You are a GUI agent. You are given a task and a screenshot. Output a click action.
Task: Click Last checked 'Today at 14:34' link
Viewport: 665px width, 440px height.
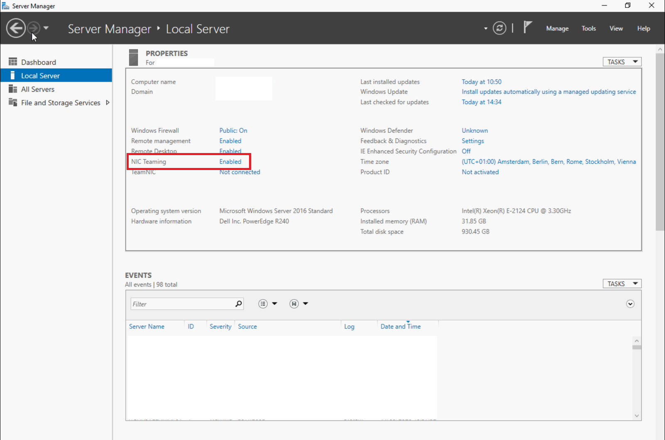[x=482, y=102]
